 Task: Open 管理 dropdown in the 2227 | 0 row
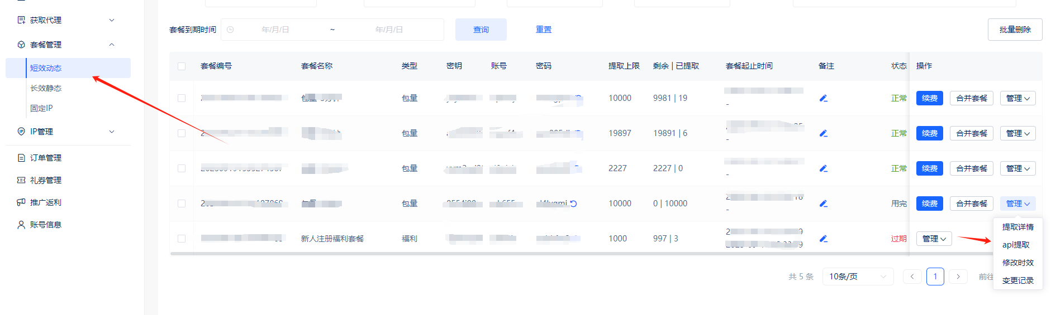1018,168
